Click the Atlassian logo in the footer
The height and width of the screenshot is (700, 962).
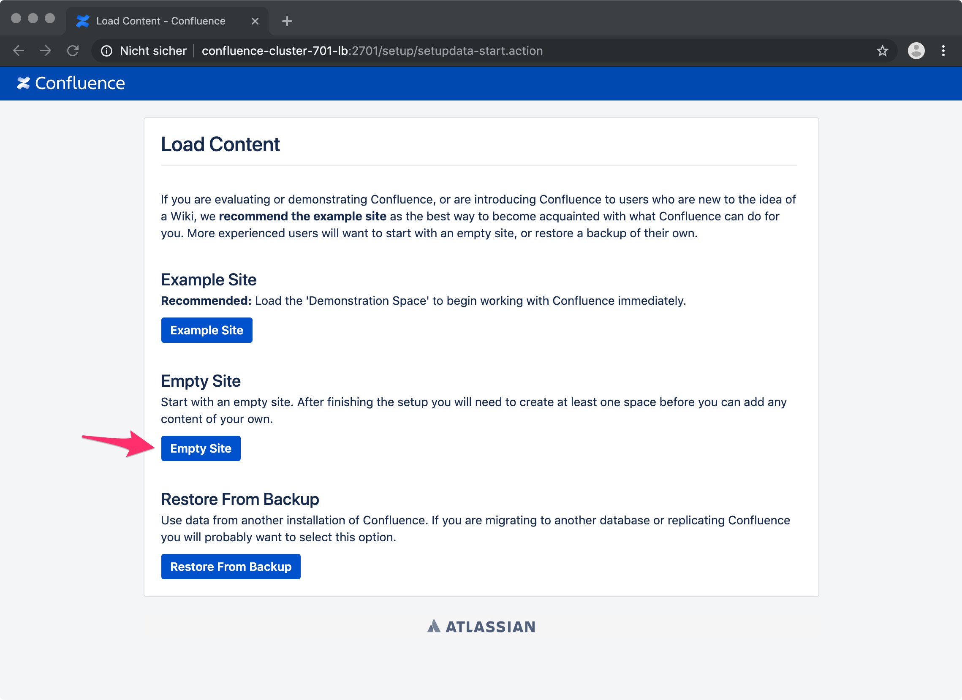481,627
